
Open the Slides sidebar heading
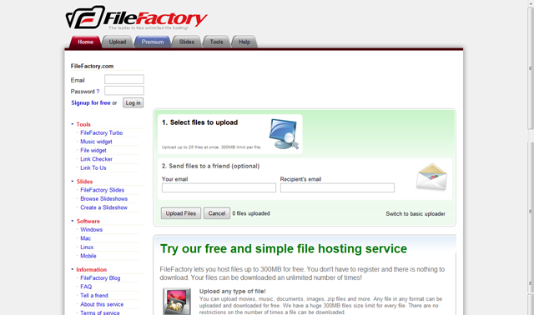(84, 182)
